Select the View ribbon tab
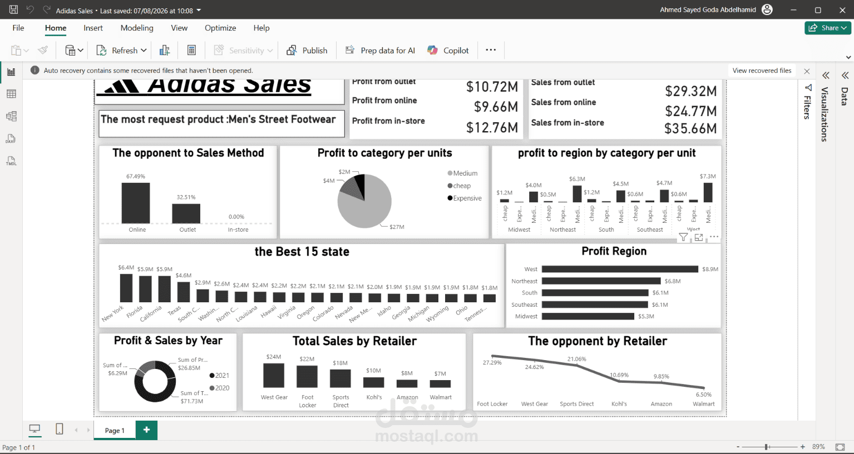This screenshot has width=854, height=454. coord(179,28)
